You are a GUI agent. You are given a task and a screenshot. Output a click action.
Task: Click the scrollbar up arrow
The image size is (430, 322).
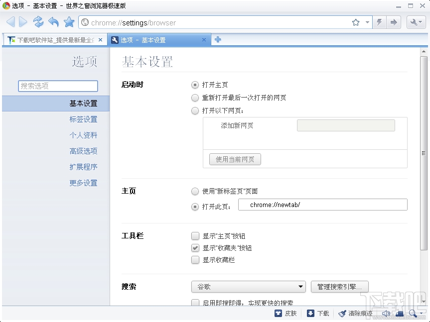point(424,51)
